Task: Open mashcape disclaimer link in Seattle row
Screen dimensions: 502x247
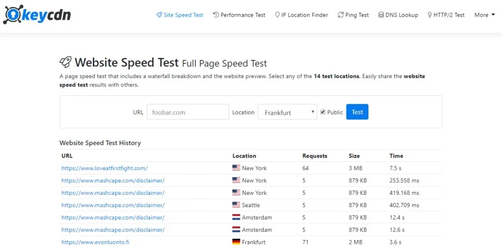Action: coord(113,205)
